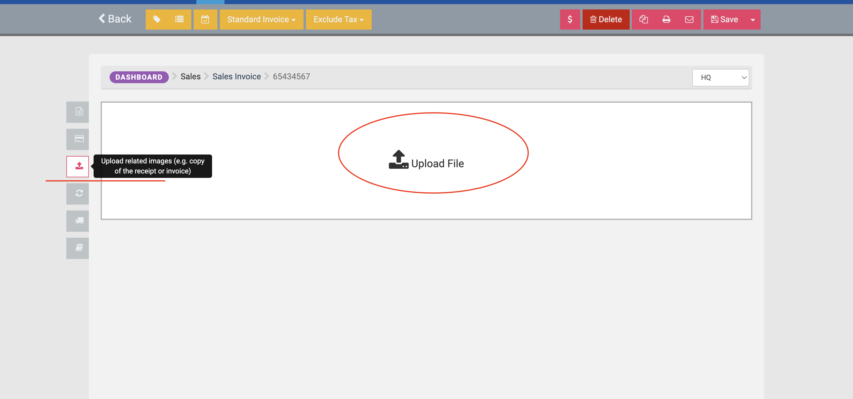Open the journal book sidebar tab
853x399 pixels.
coord(78,248)
